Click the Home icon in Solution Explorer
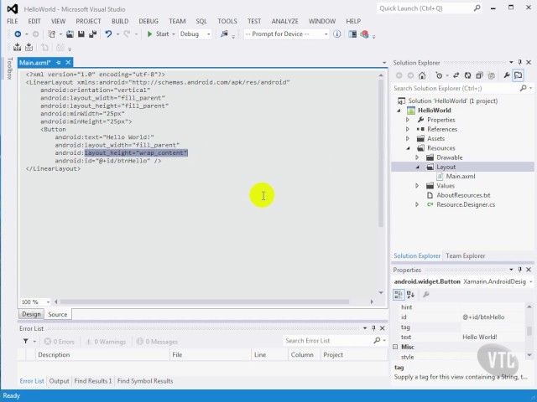The height and width of the screenshot is (402, 537). coord(422,75)
